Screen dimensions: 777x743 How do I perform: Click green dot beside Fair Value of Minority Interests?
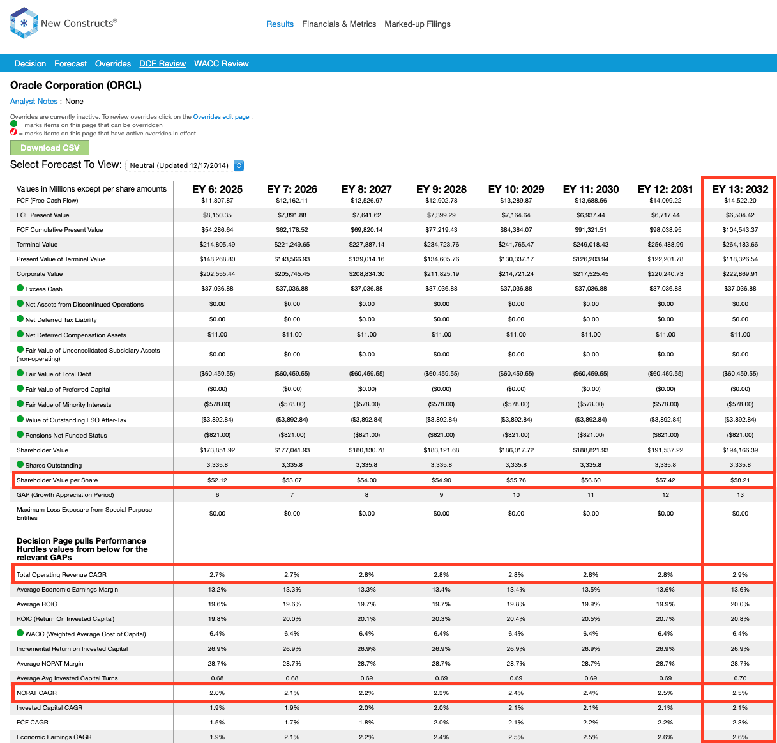[x=20, y=404]
